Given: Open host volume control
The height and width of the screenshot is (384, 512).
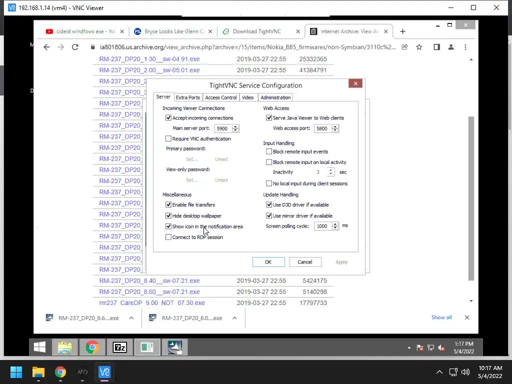Looking at the screenshot, I should pos(465,372).
